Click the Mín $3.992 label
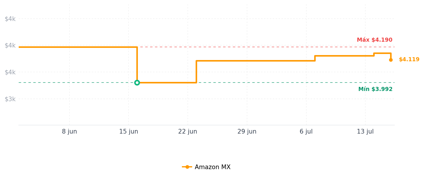 pyautogui.click(x=376, y=89)
